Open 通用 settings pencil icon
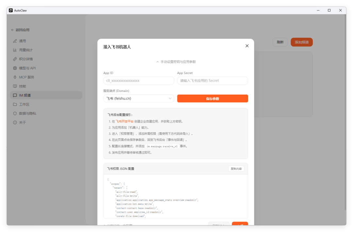This screenshot has width=353, height=232. [15, 41]
